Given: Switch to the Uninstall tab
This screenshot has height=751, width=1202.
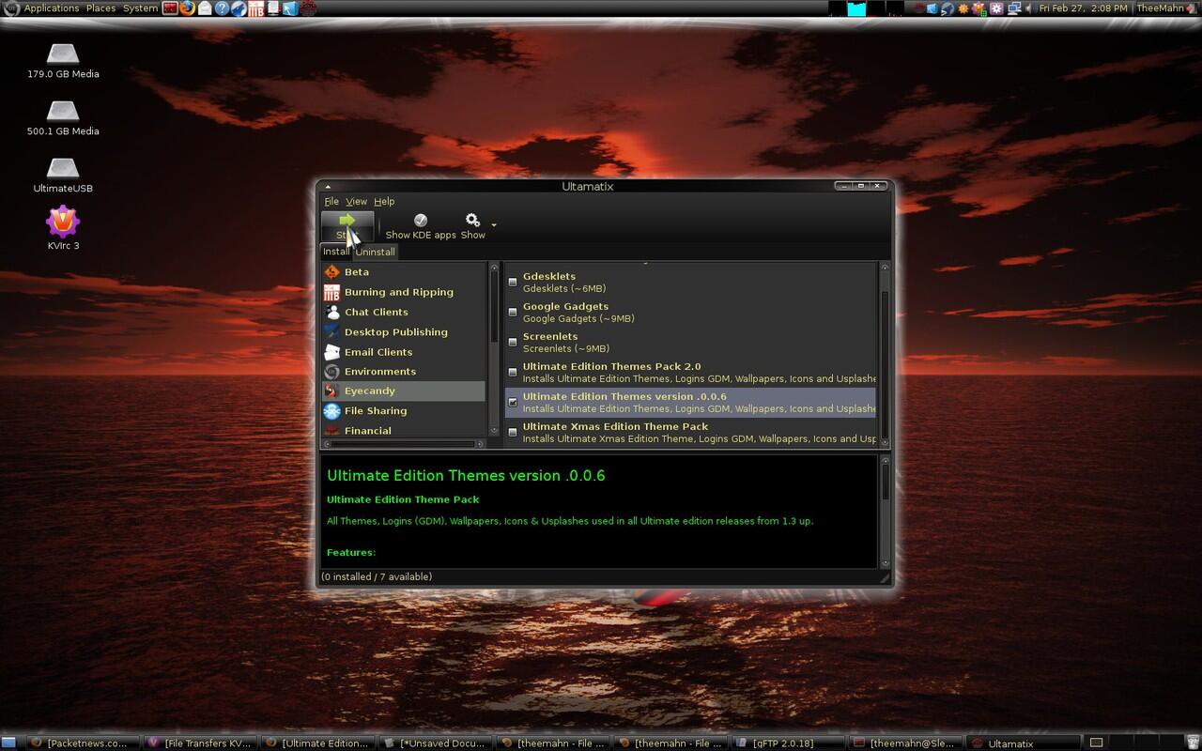Looking at the screenshot, I should (x=375, y=252).
